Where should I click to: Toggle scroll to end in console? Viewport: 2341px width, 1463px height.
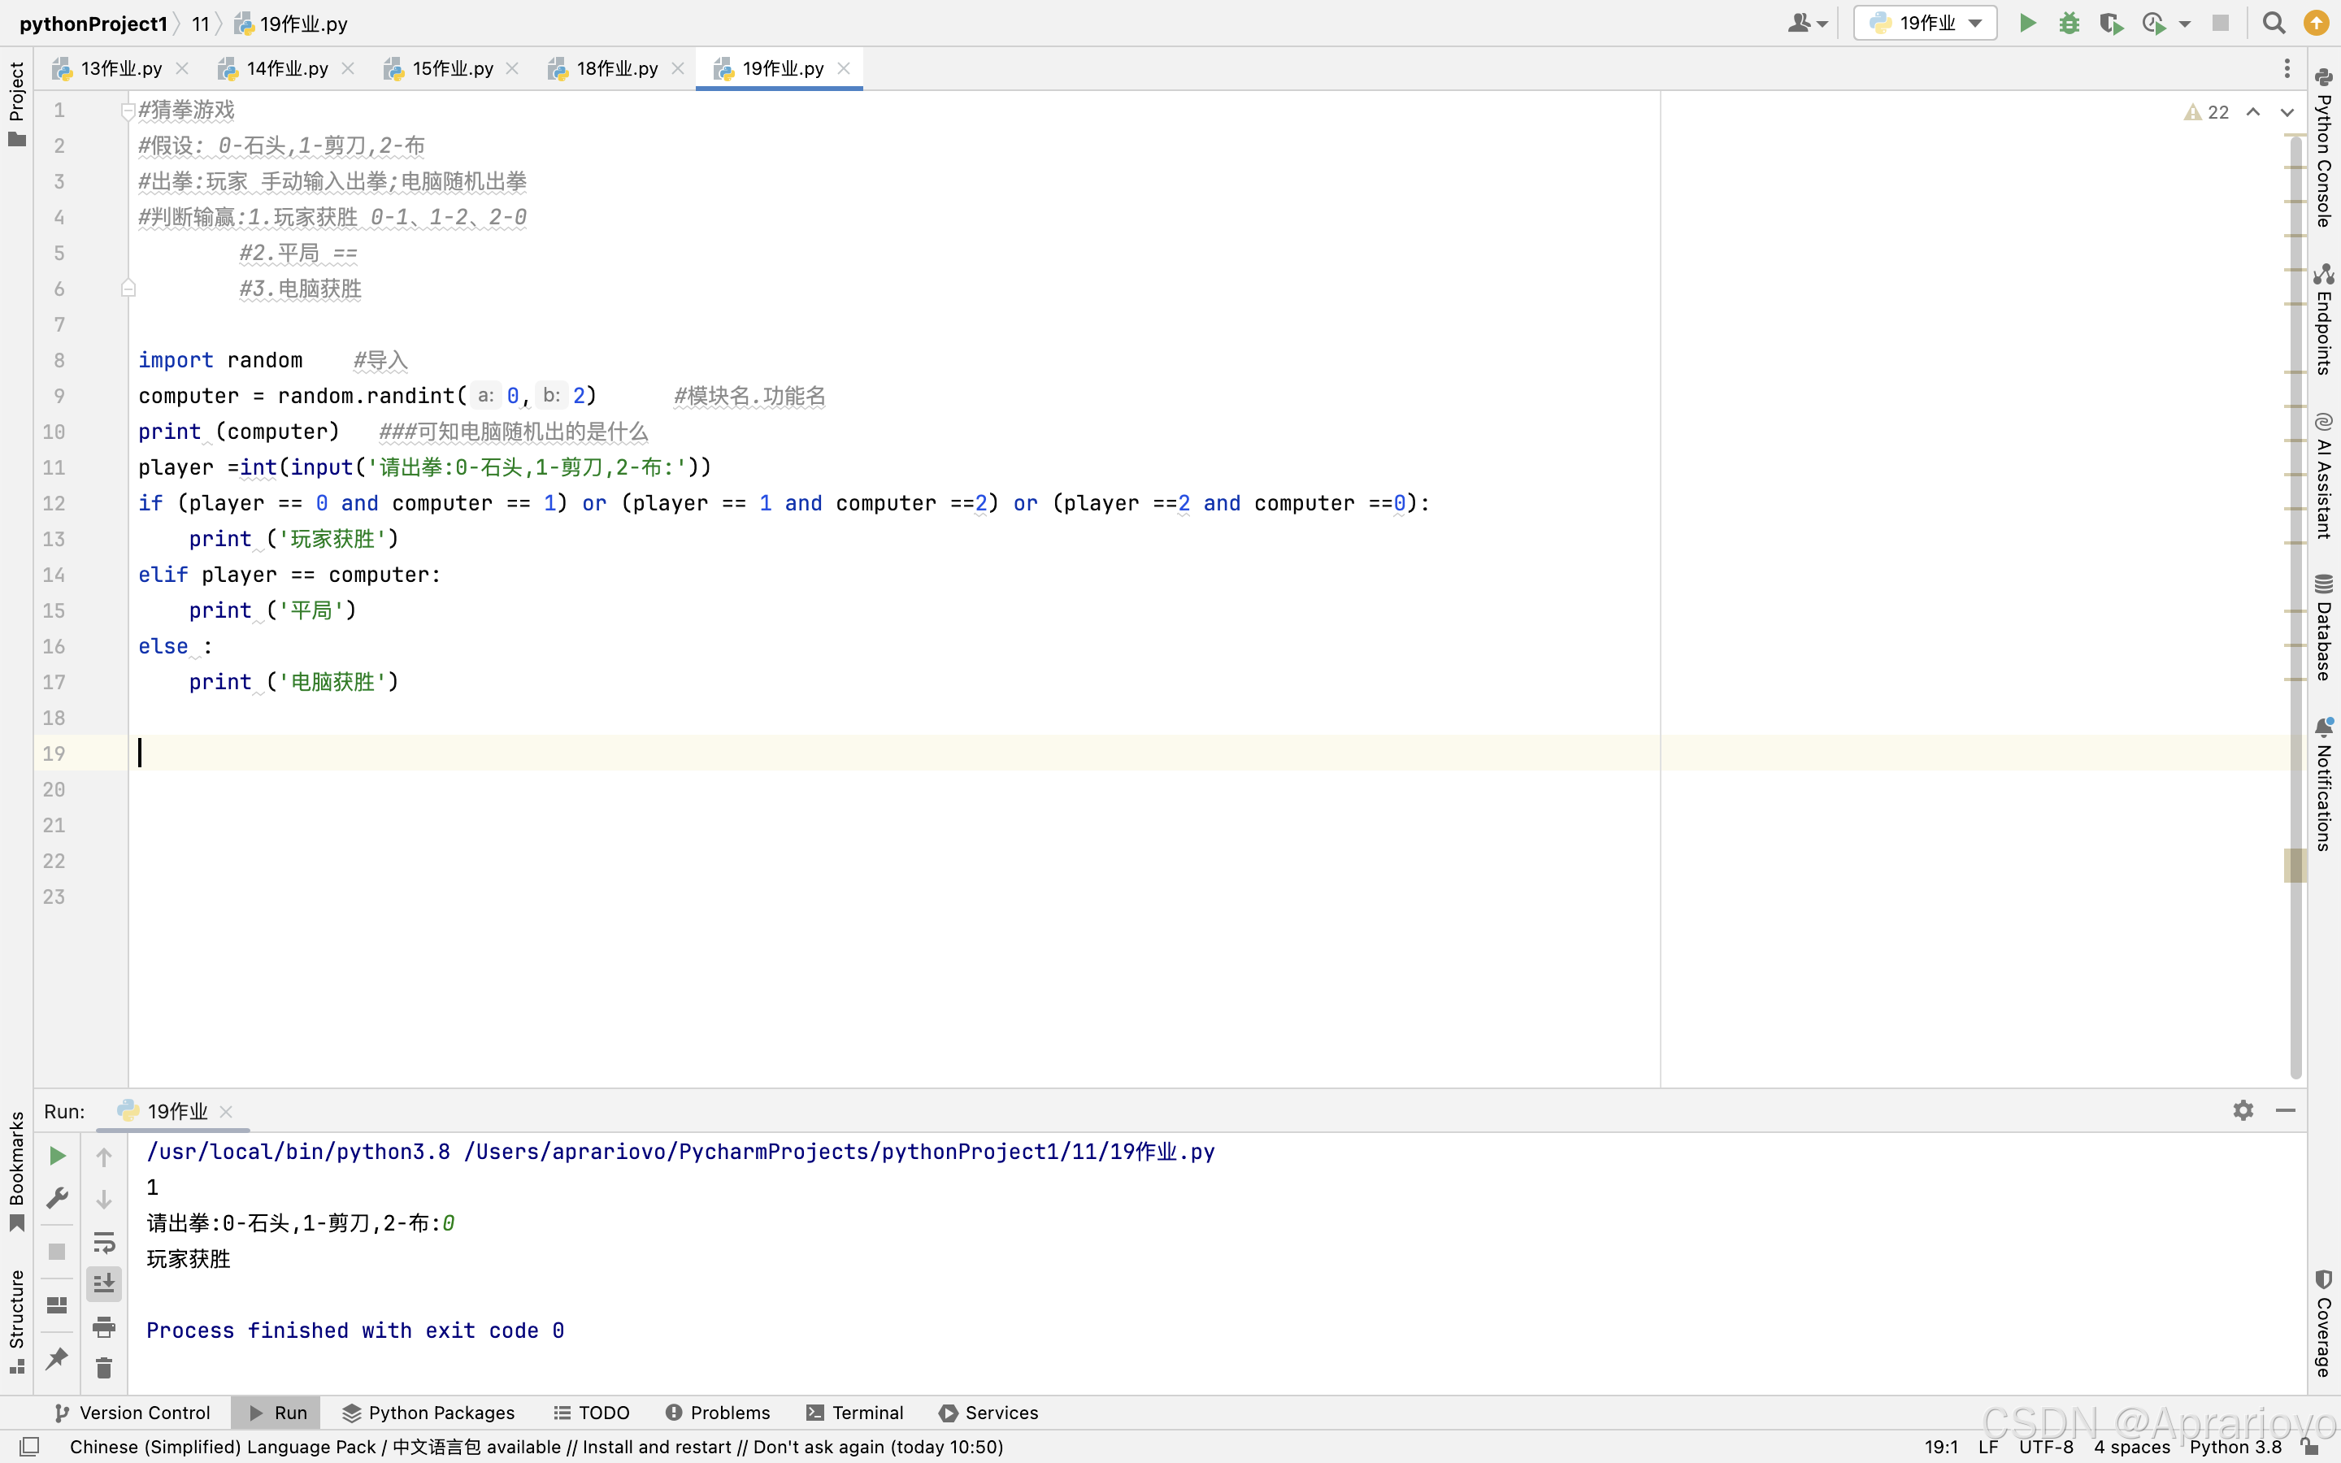coord(103,1284)
